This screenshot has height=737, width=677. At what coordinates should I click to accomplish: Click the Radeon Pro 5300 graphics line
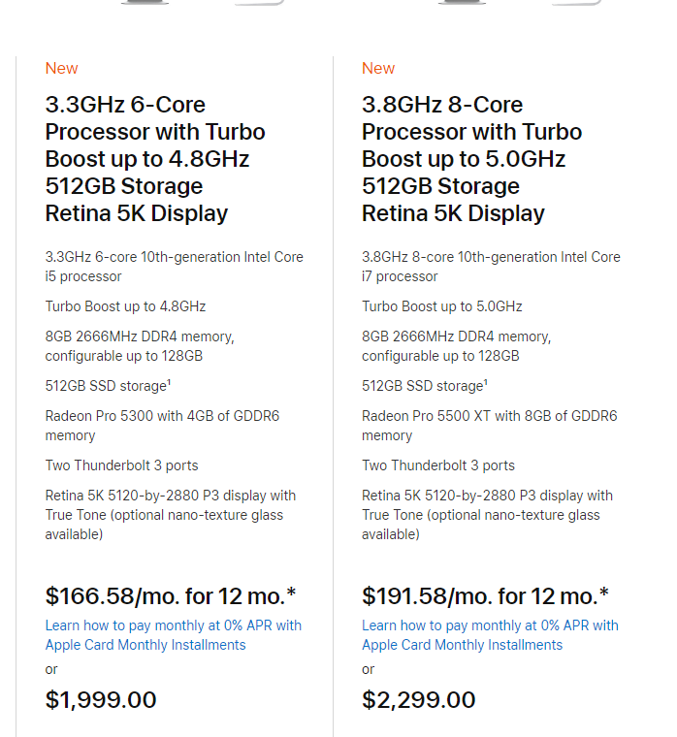pyautogui.click(x=162, y=426)
